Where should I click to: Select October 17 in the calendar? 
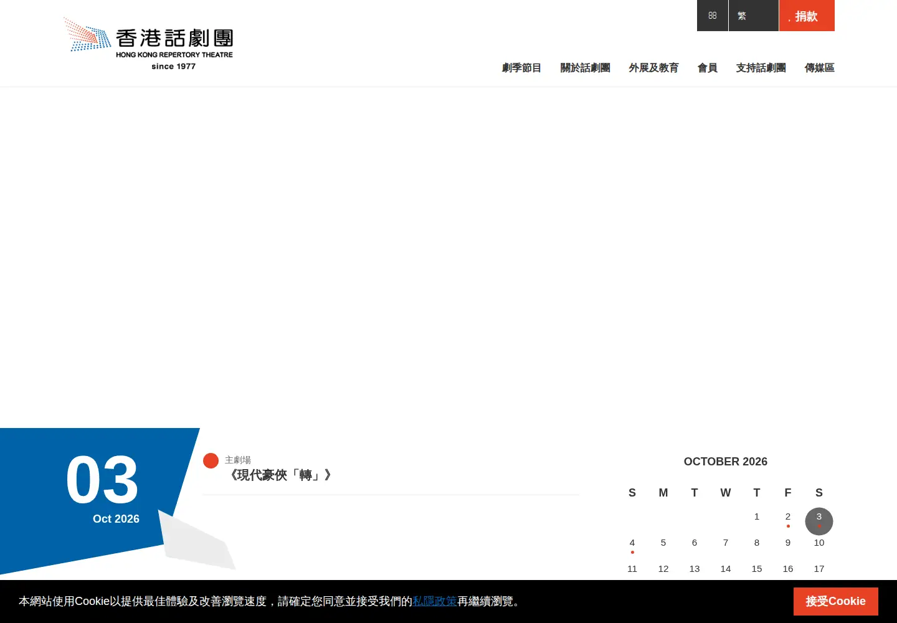(x=819, y=569)
